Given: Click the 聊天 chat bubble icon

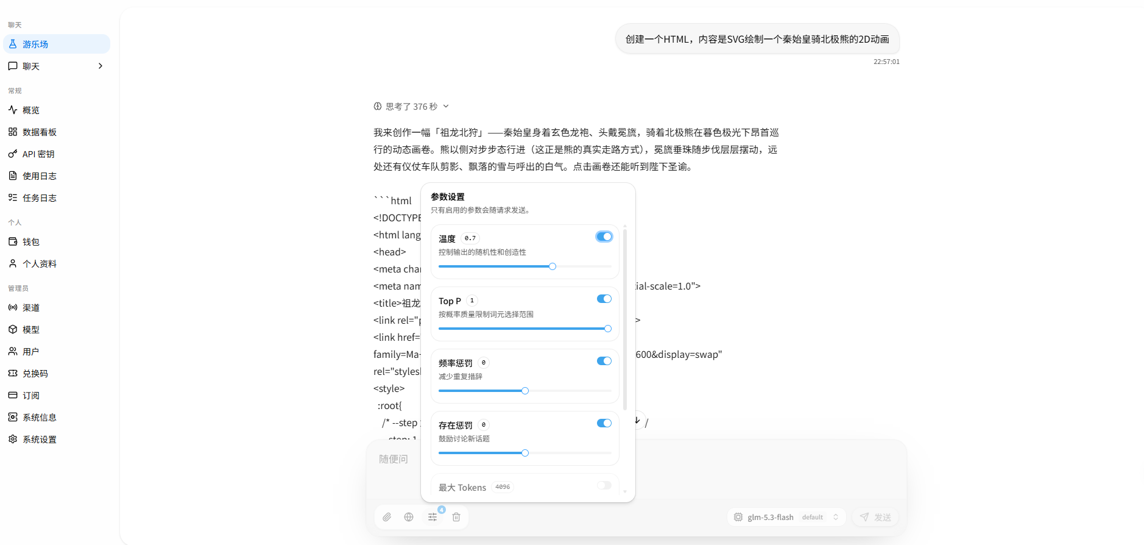Looking at the screenshot, I should coord(13,66).
